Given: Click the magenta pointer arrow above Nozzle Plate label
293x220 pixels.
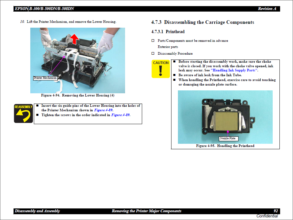Looking at the screenshot, I should click(x=228, y=133).
